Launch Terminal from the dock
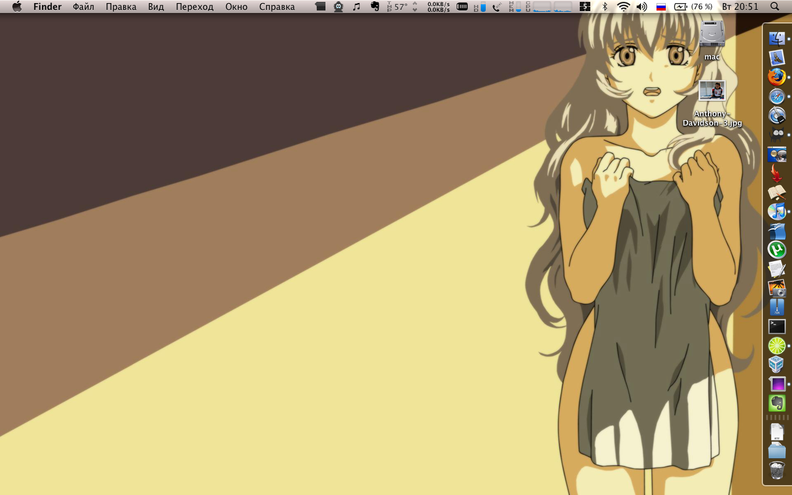 (x=777, y=326)
